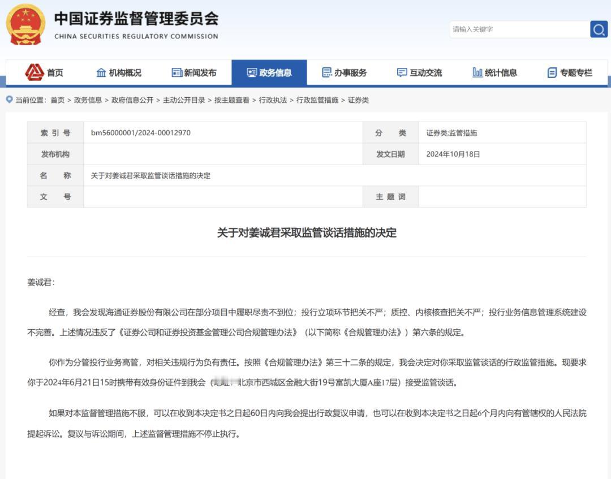Go to 首页 in the breadcrumb
611x479 pixels.
(58, 100)
